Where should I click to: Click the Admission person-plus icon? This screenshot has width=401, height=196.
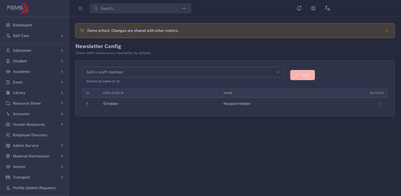pos(8,50)
